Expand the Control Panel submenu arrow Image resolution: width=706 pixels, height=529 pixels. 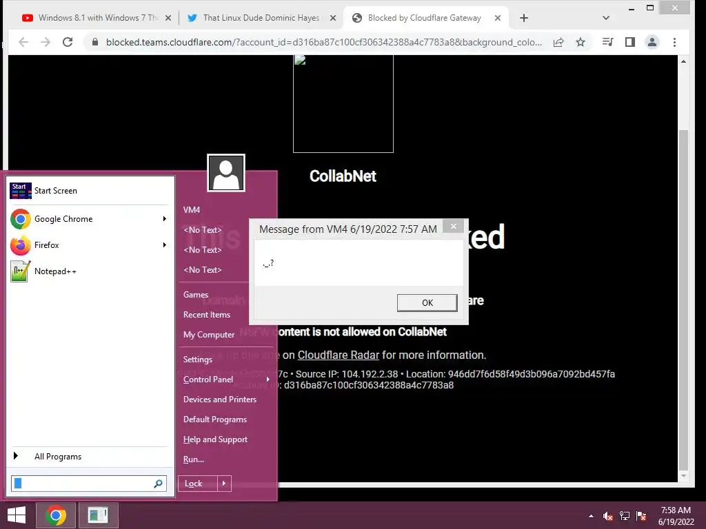[268, 380]
